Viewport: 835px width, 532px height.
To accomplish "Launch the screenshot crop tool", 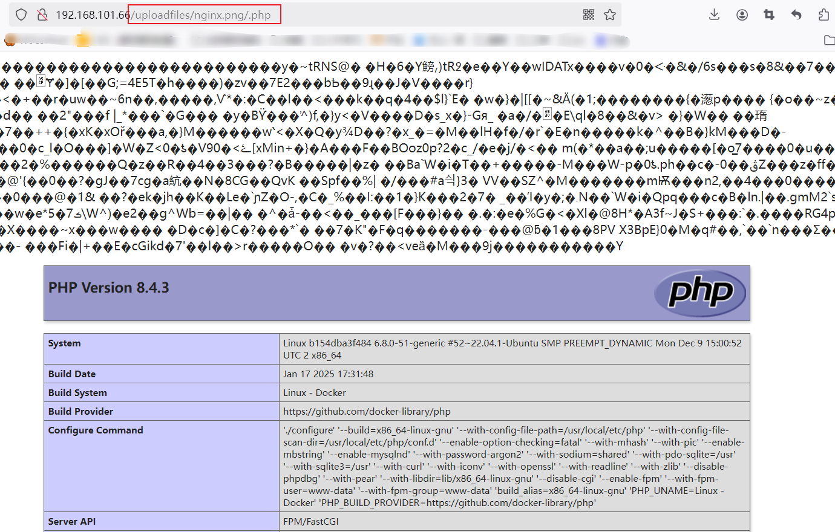I will (x=769, y=15).
